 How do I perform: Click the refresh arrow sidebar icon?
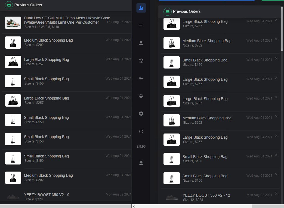click(x=141, y=131)
